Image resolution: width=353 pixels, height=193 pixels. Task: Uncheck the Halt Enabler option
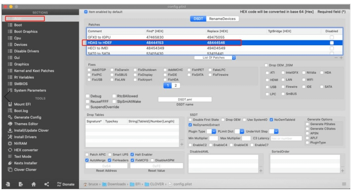pos(132,154)
